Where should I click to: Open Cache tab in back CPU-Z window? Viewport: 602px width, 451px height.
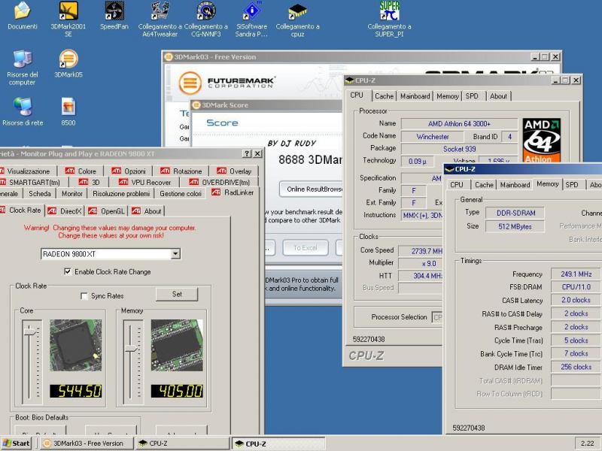click(384, 96)
